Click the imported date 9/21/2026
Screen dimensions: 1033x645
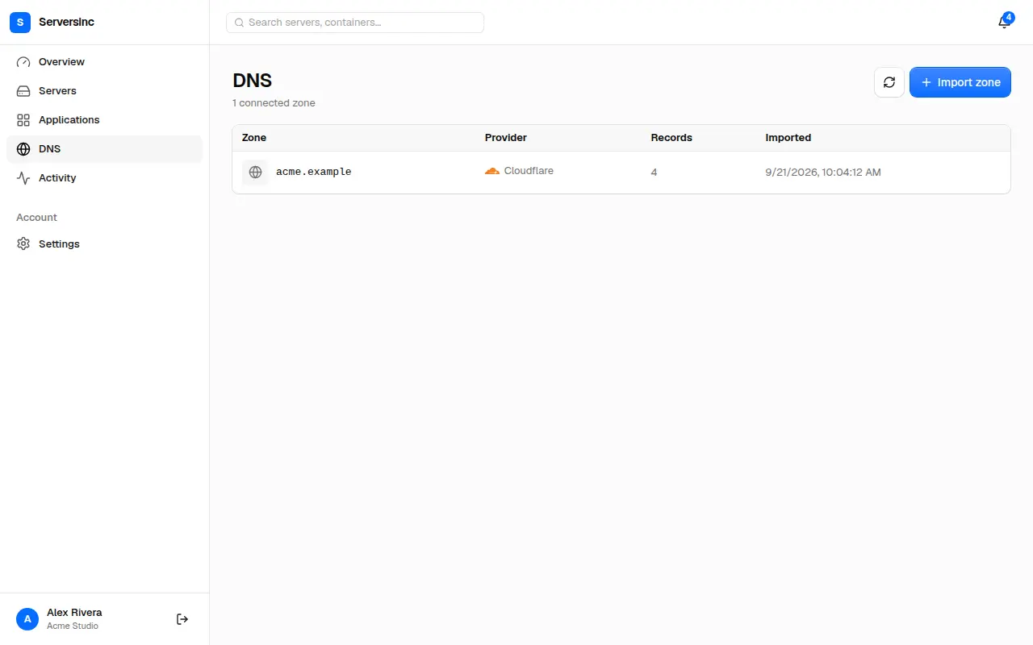[823, 172]
